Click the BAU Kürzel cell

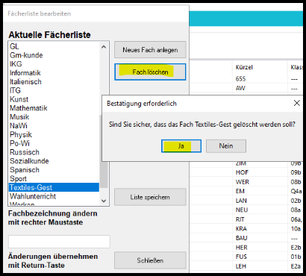(x=260, y=238)
